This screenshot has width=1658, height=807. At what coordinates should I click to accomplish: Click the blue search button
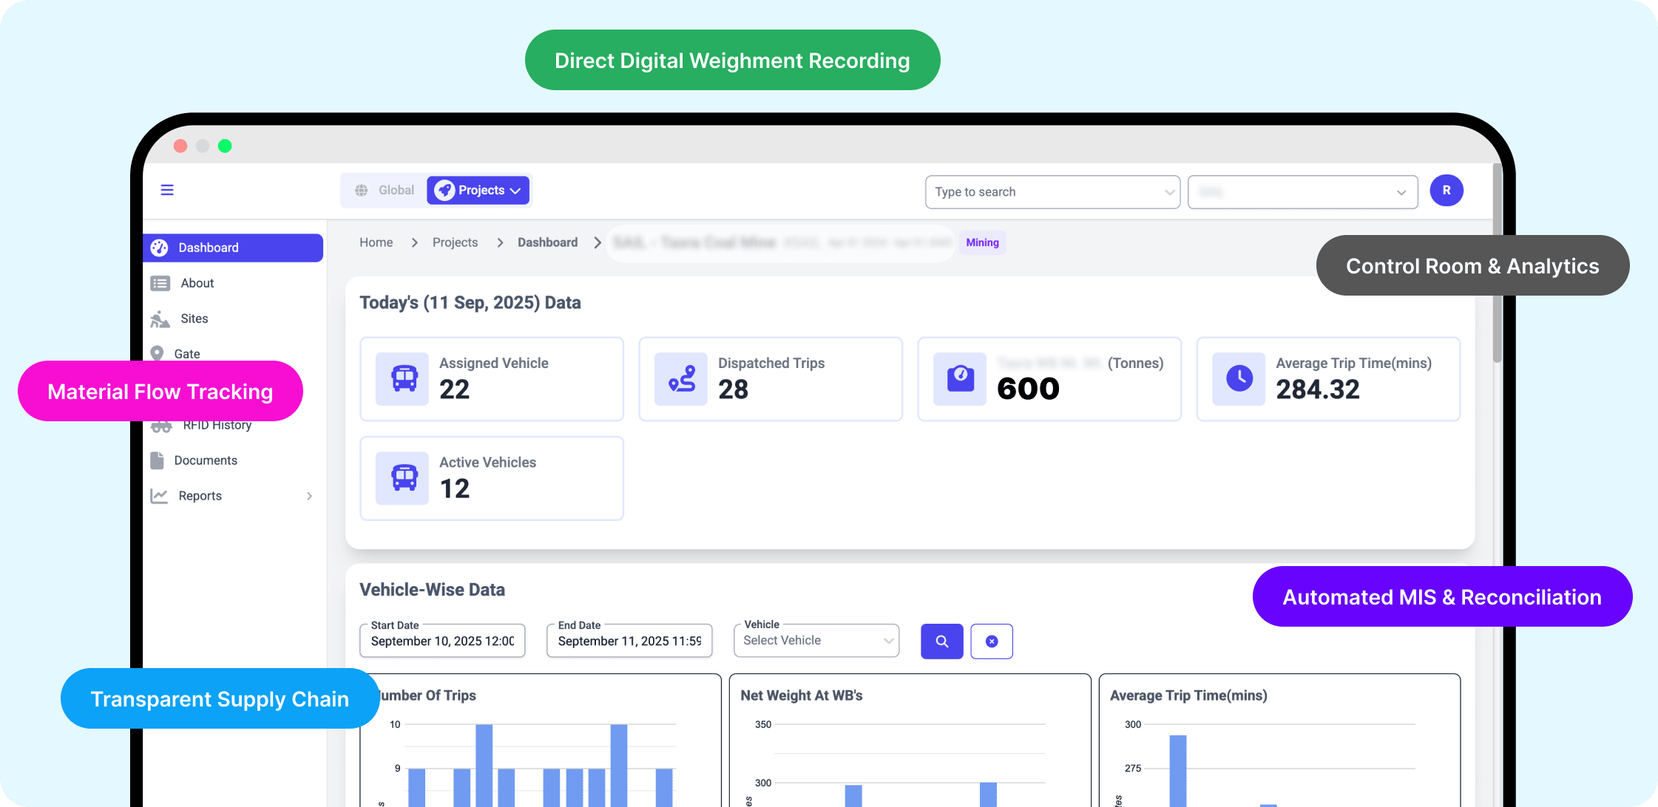[941, 641]
